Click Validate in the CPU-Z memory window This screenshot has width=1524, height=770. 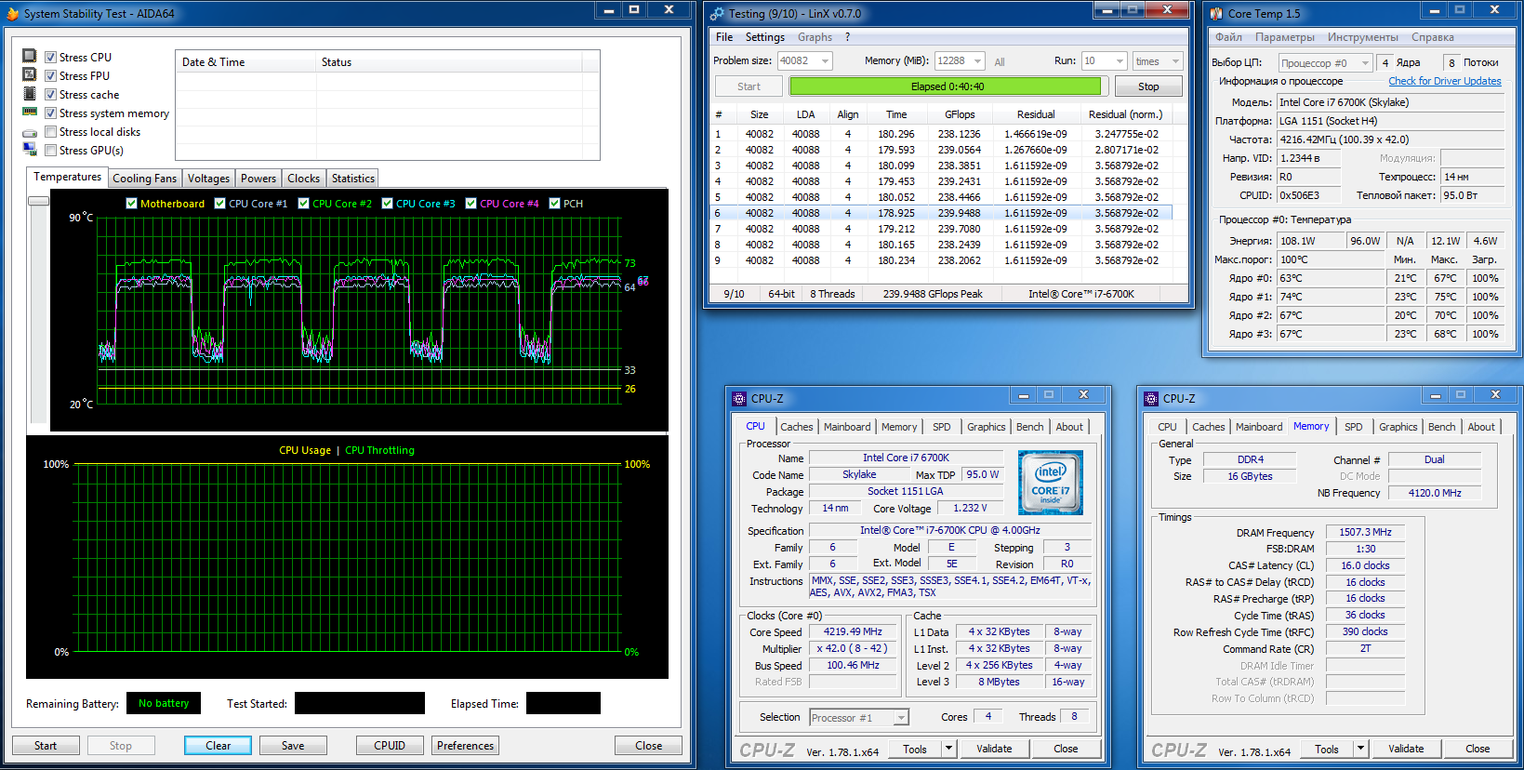[1406, 749]
